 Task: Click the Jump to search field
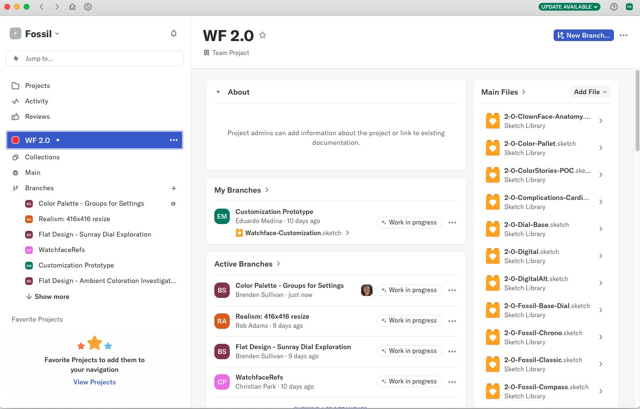click(95, 58)
